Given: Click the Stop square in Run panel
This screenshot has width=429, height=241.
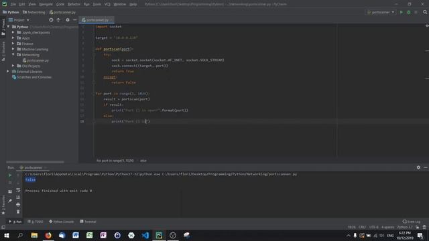Looking at the screenshot, I should pyautogui.click(x=10, y=183).
